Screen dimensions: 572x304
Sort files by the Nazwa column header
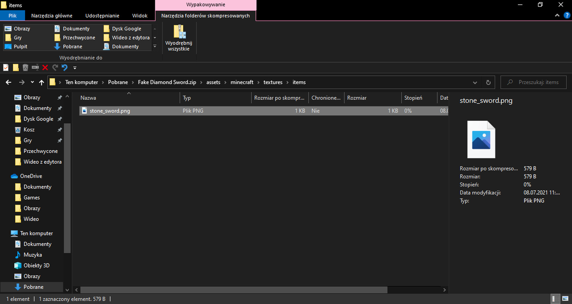88,98
